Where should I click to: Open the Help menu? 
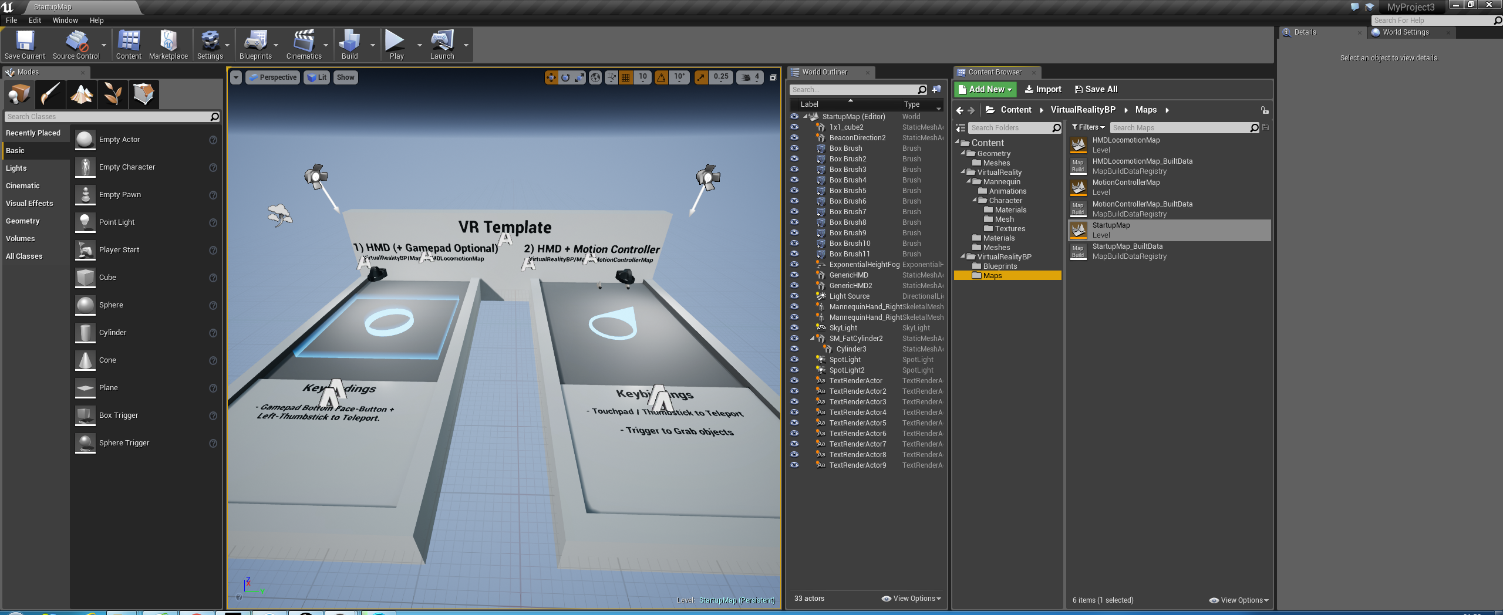(96, 20)
